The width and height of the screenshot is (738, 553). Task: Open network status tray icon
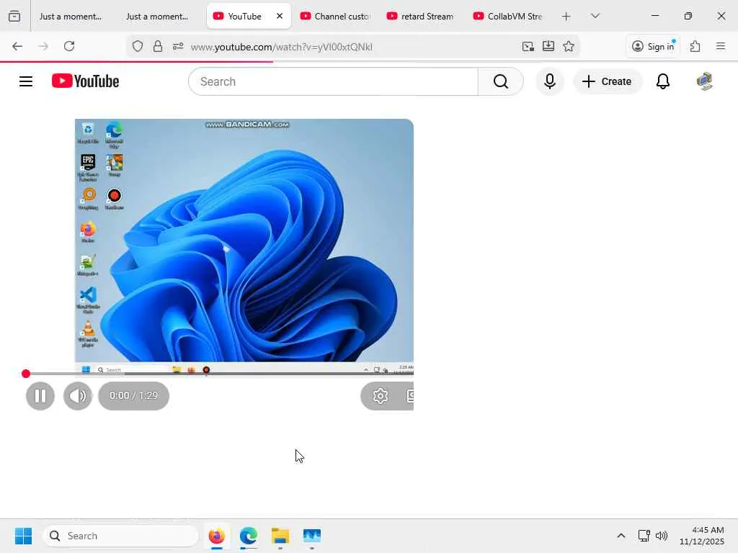point(644,536)
